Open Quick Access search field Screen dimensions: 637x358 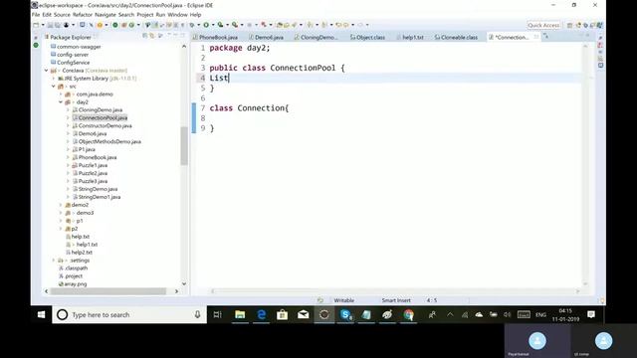(543, 25)
